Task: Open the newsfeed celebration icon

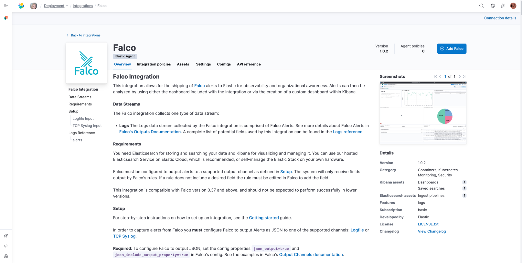Action: coord(503,6)
